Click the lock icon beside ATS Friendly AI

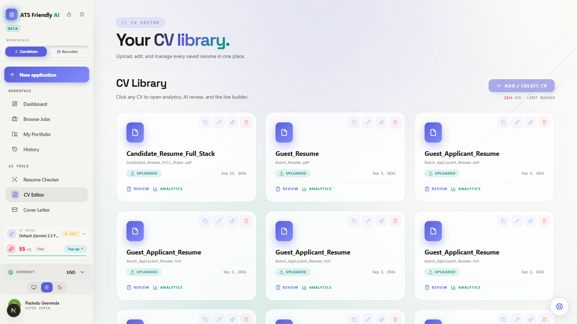[x=69, y=15]
